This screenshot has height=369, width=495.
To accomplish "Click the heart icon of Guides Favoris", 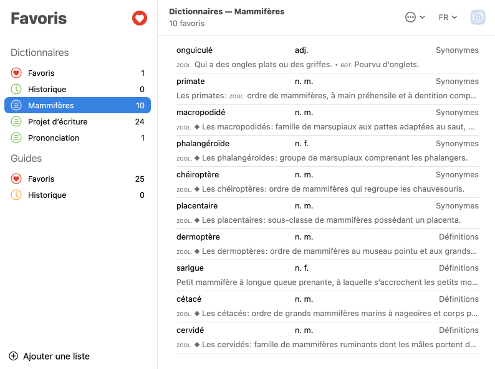I will [16, 179].
